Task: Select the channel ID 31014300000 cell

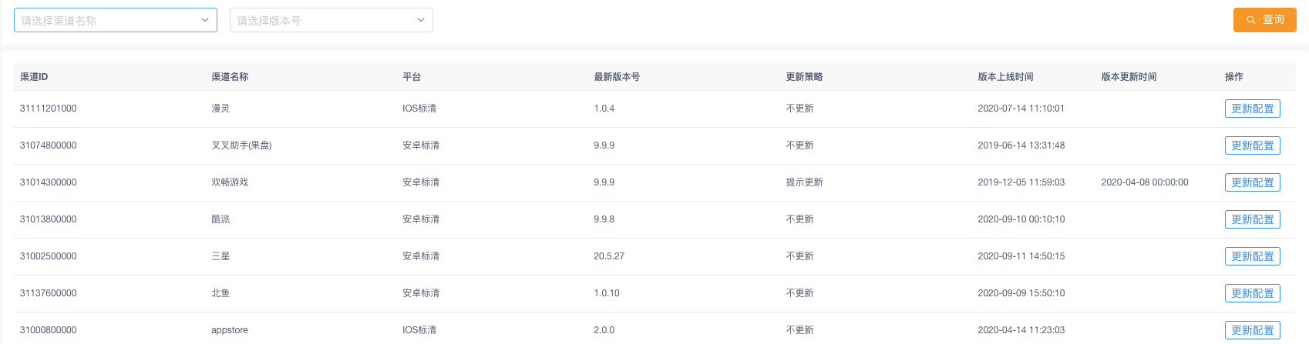Action: 48,182
